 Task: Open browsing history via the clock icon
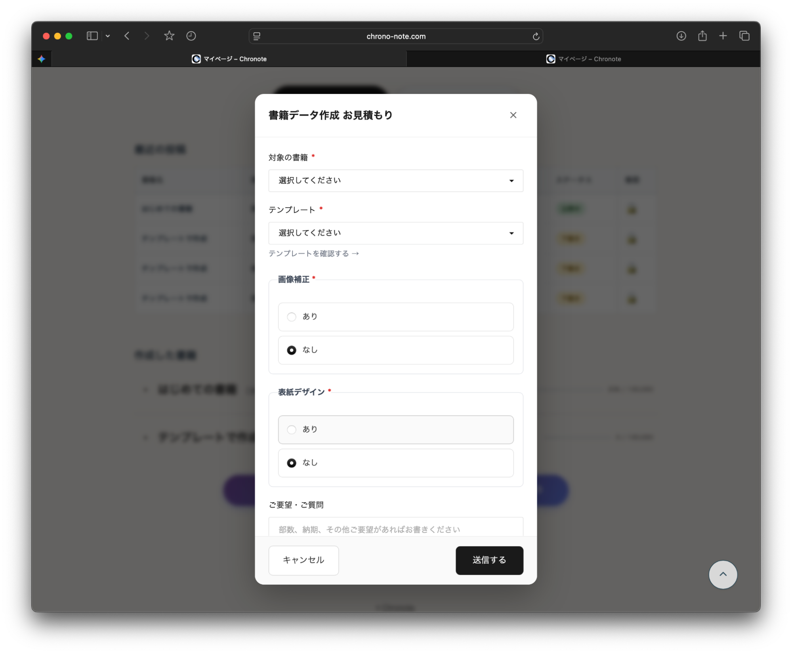191,36
